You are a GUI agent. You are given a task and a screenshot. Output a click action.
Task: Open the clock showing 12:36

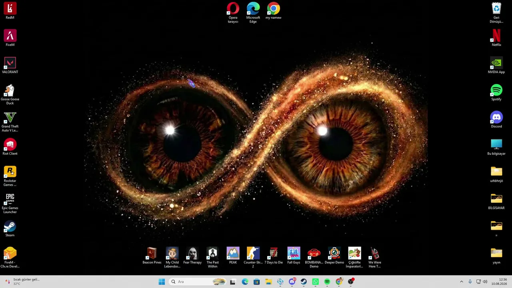coord(499,282)
